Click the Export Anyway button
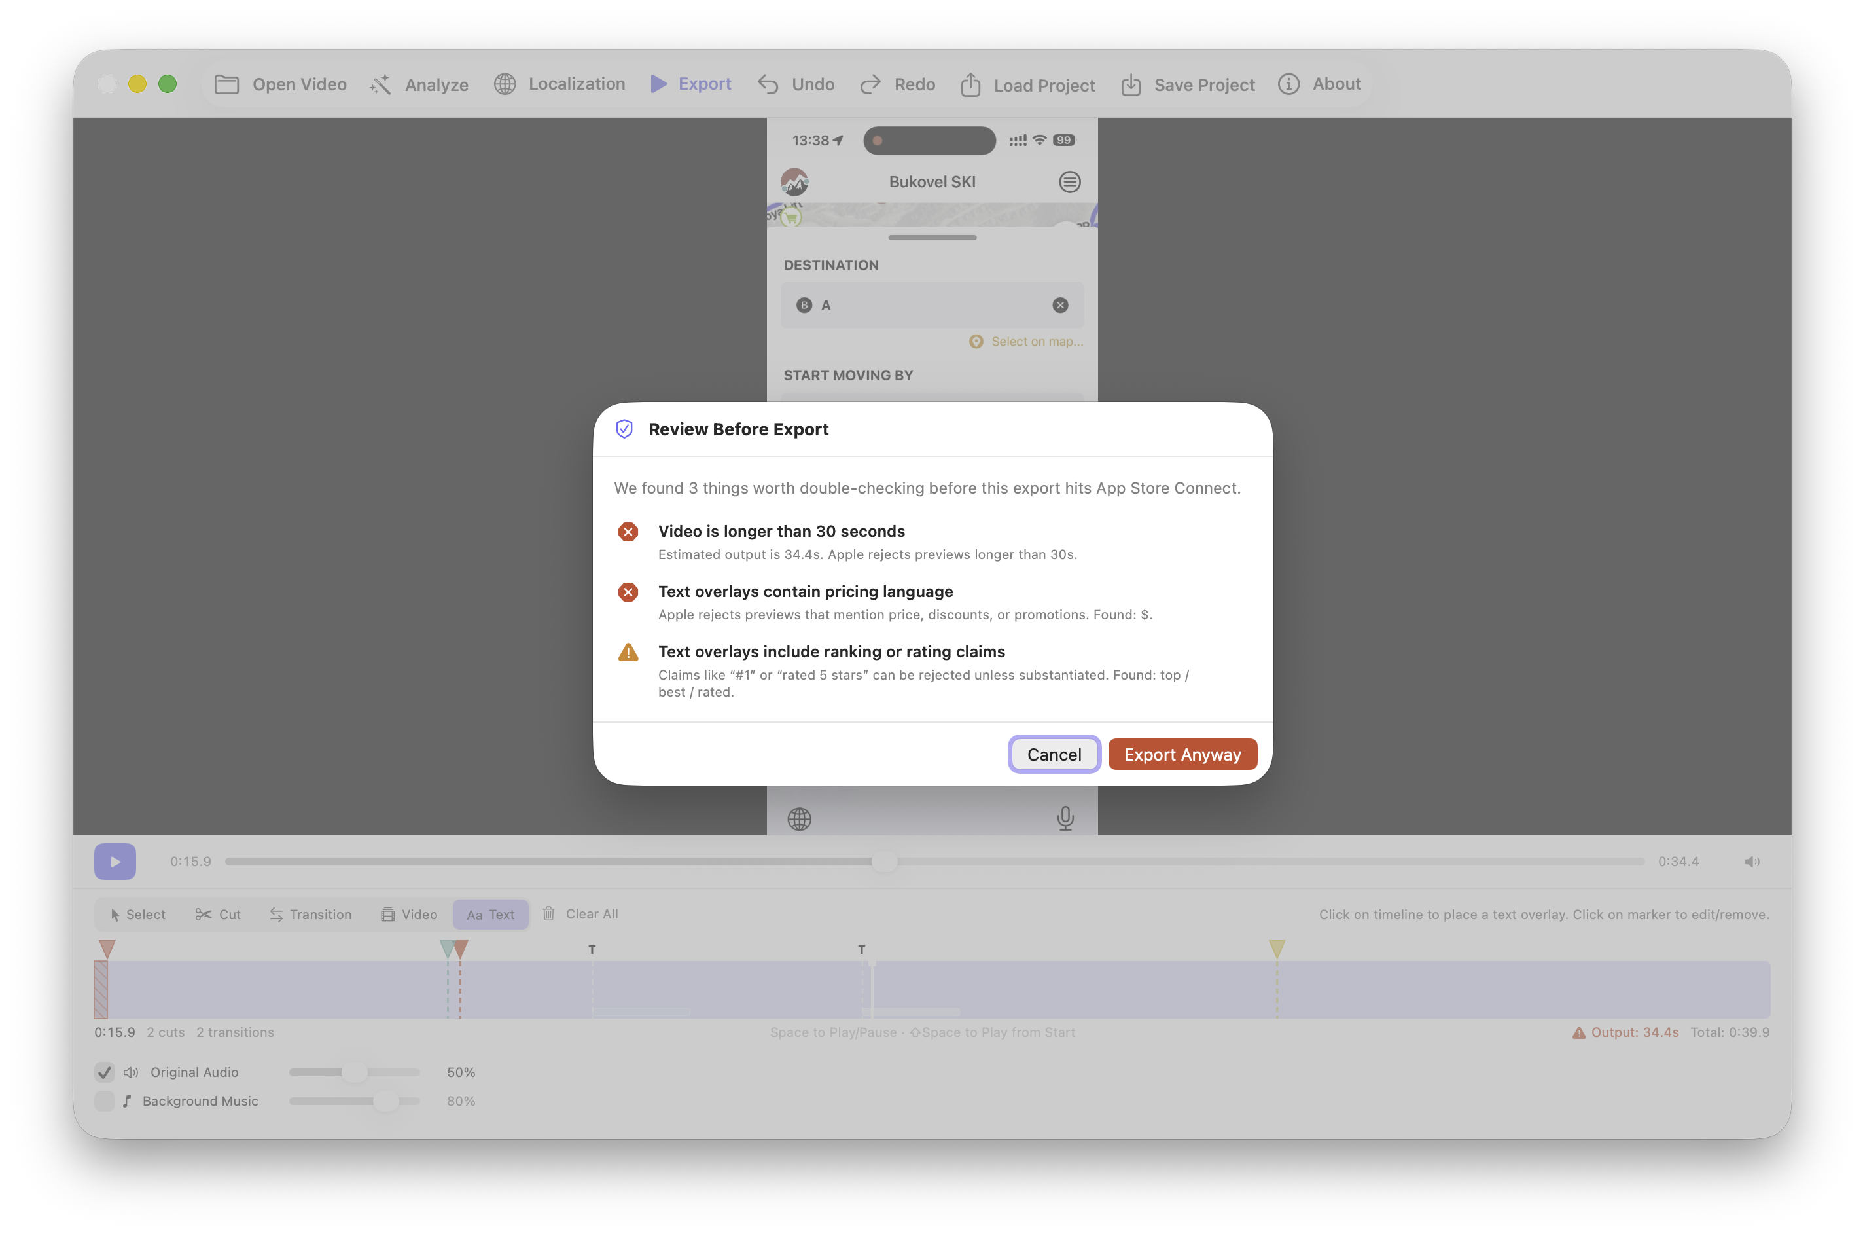The image size is (1865, 1236). 1182,754
